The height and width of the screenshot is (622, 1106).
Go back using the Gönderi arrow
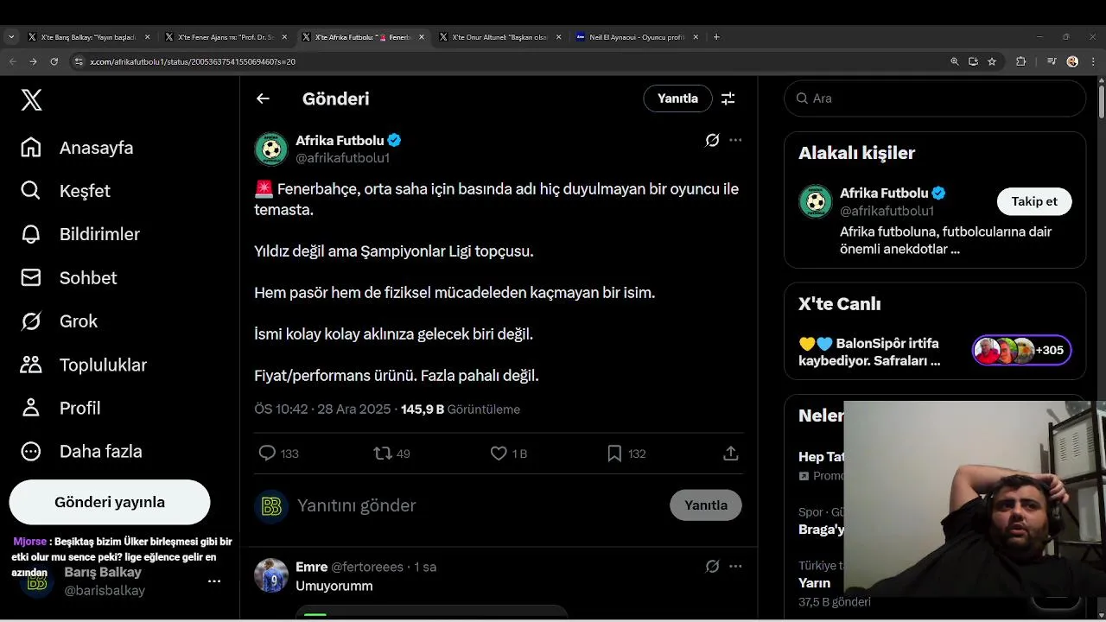[263, 98]
